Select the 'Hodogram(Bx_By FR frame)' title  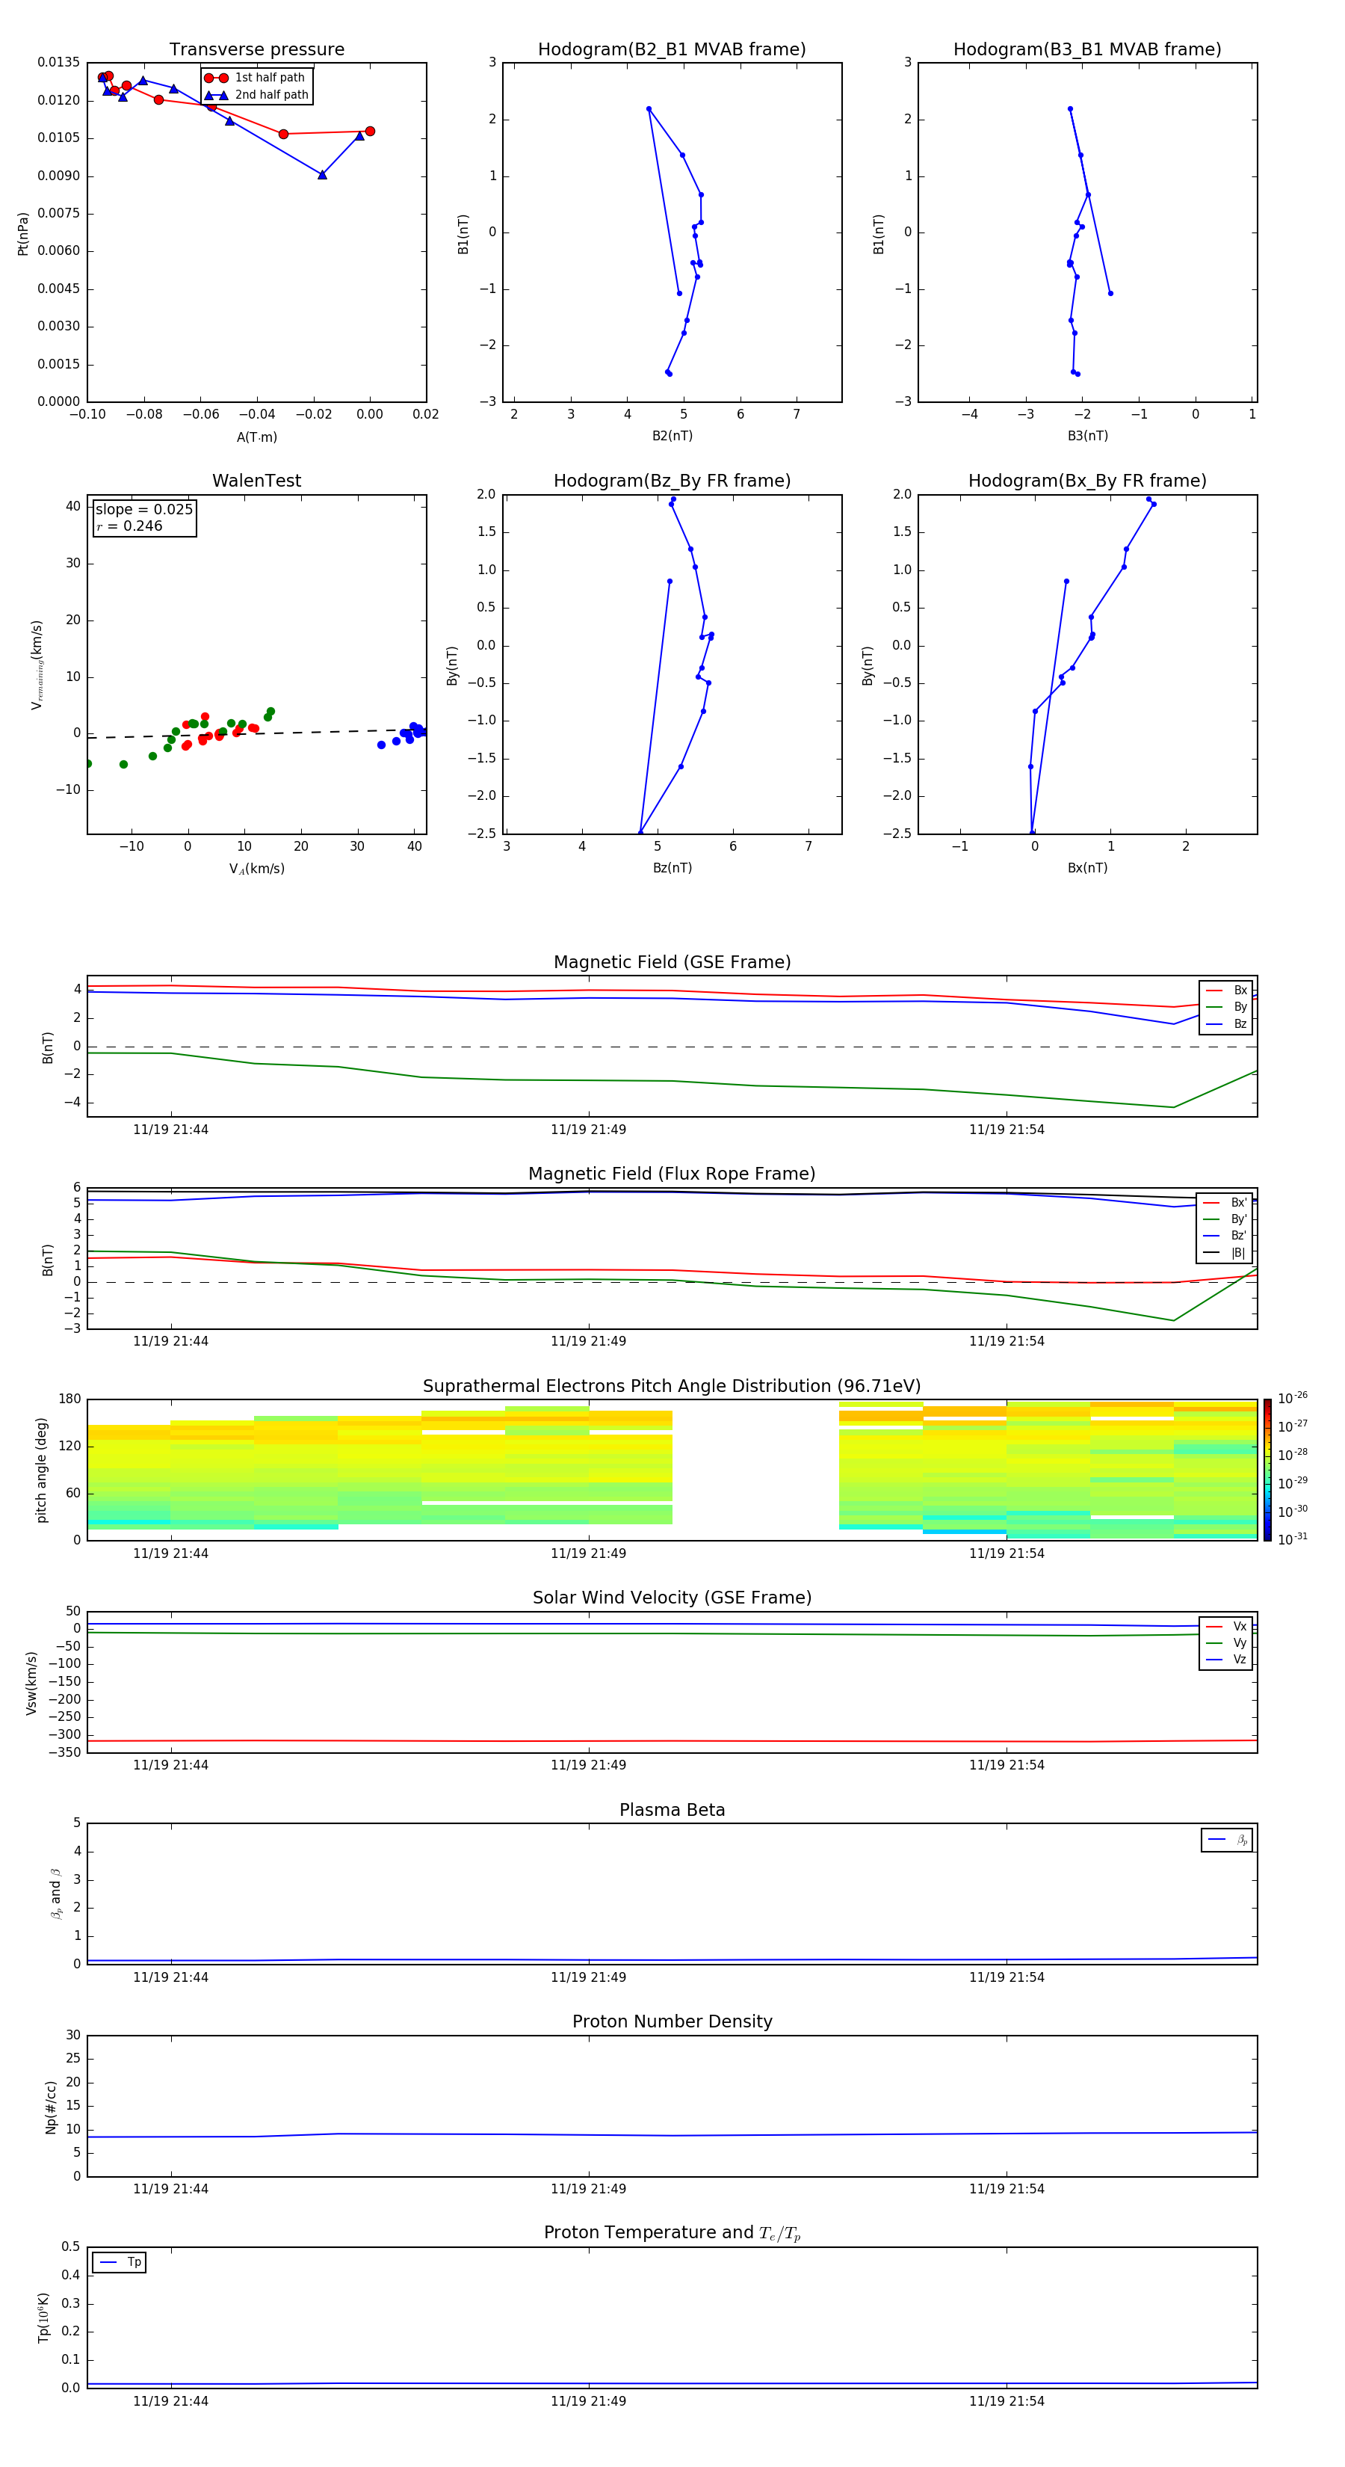(x=1087, y=481)
